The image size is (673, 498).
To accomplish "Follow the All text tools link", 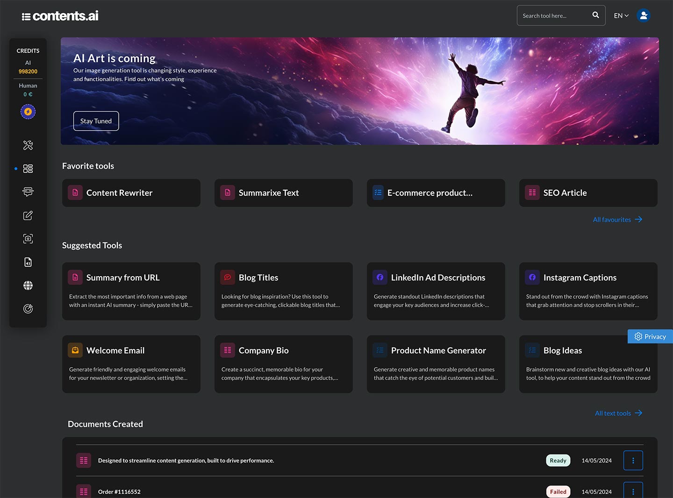I will [x=618, y=413].
